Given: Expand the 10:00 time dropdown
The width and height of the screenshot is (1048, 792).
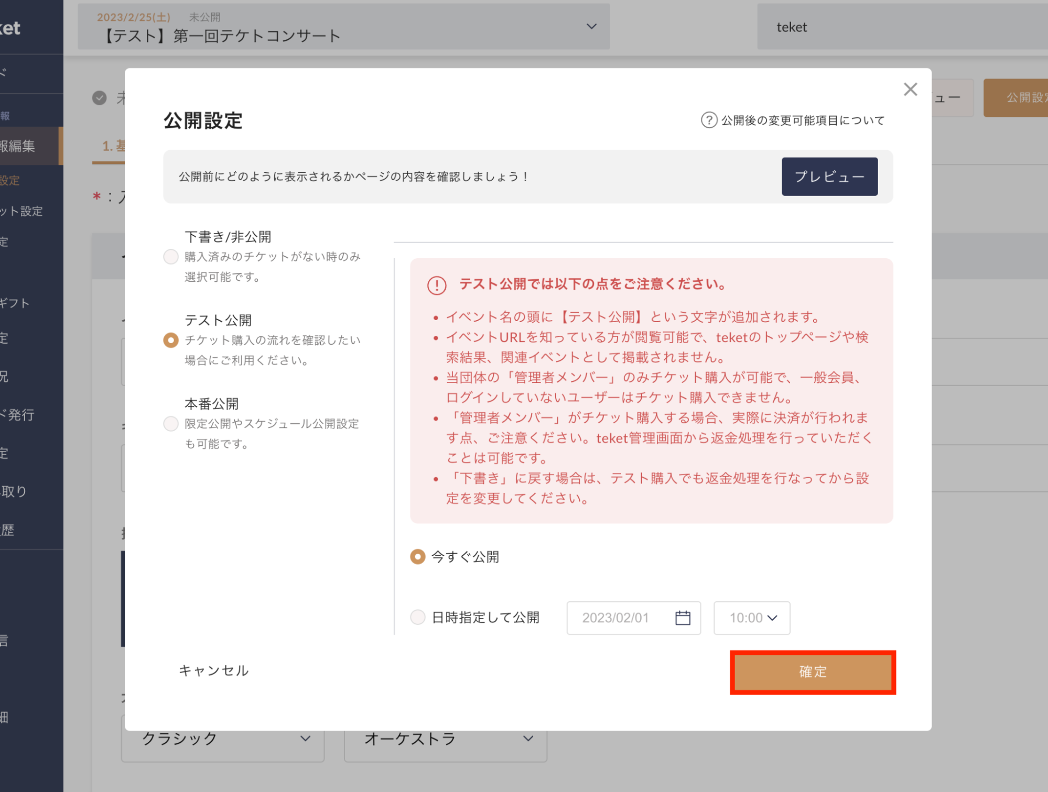Looking at the screenshot, I should tap(752, 618).
